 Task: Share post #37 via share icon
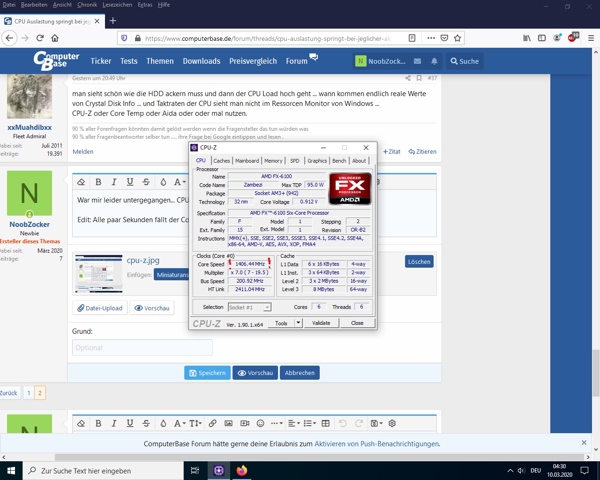click(408, 78)
